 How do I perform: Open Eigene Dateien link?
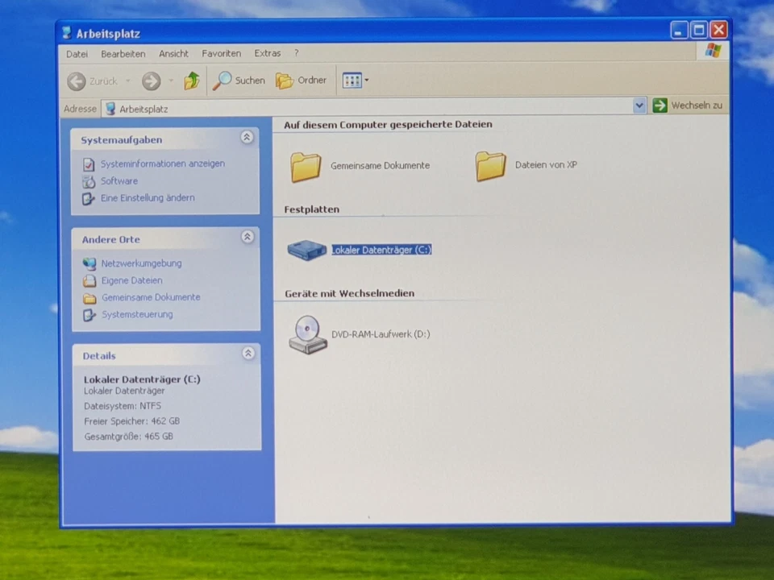(x=131, y=280)
